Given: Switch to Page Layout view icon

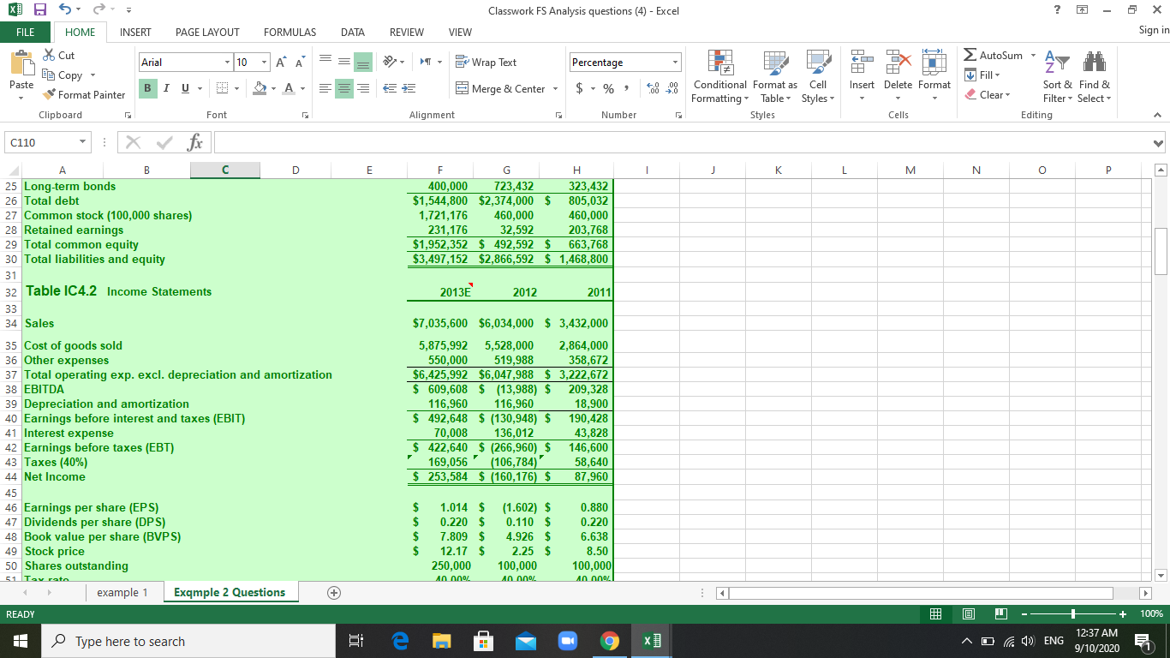Looking at the screenshot, I should pyautogui.click(x=968, y=614).
